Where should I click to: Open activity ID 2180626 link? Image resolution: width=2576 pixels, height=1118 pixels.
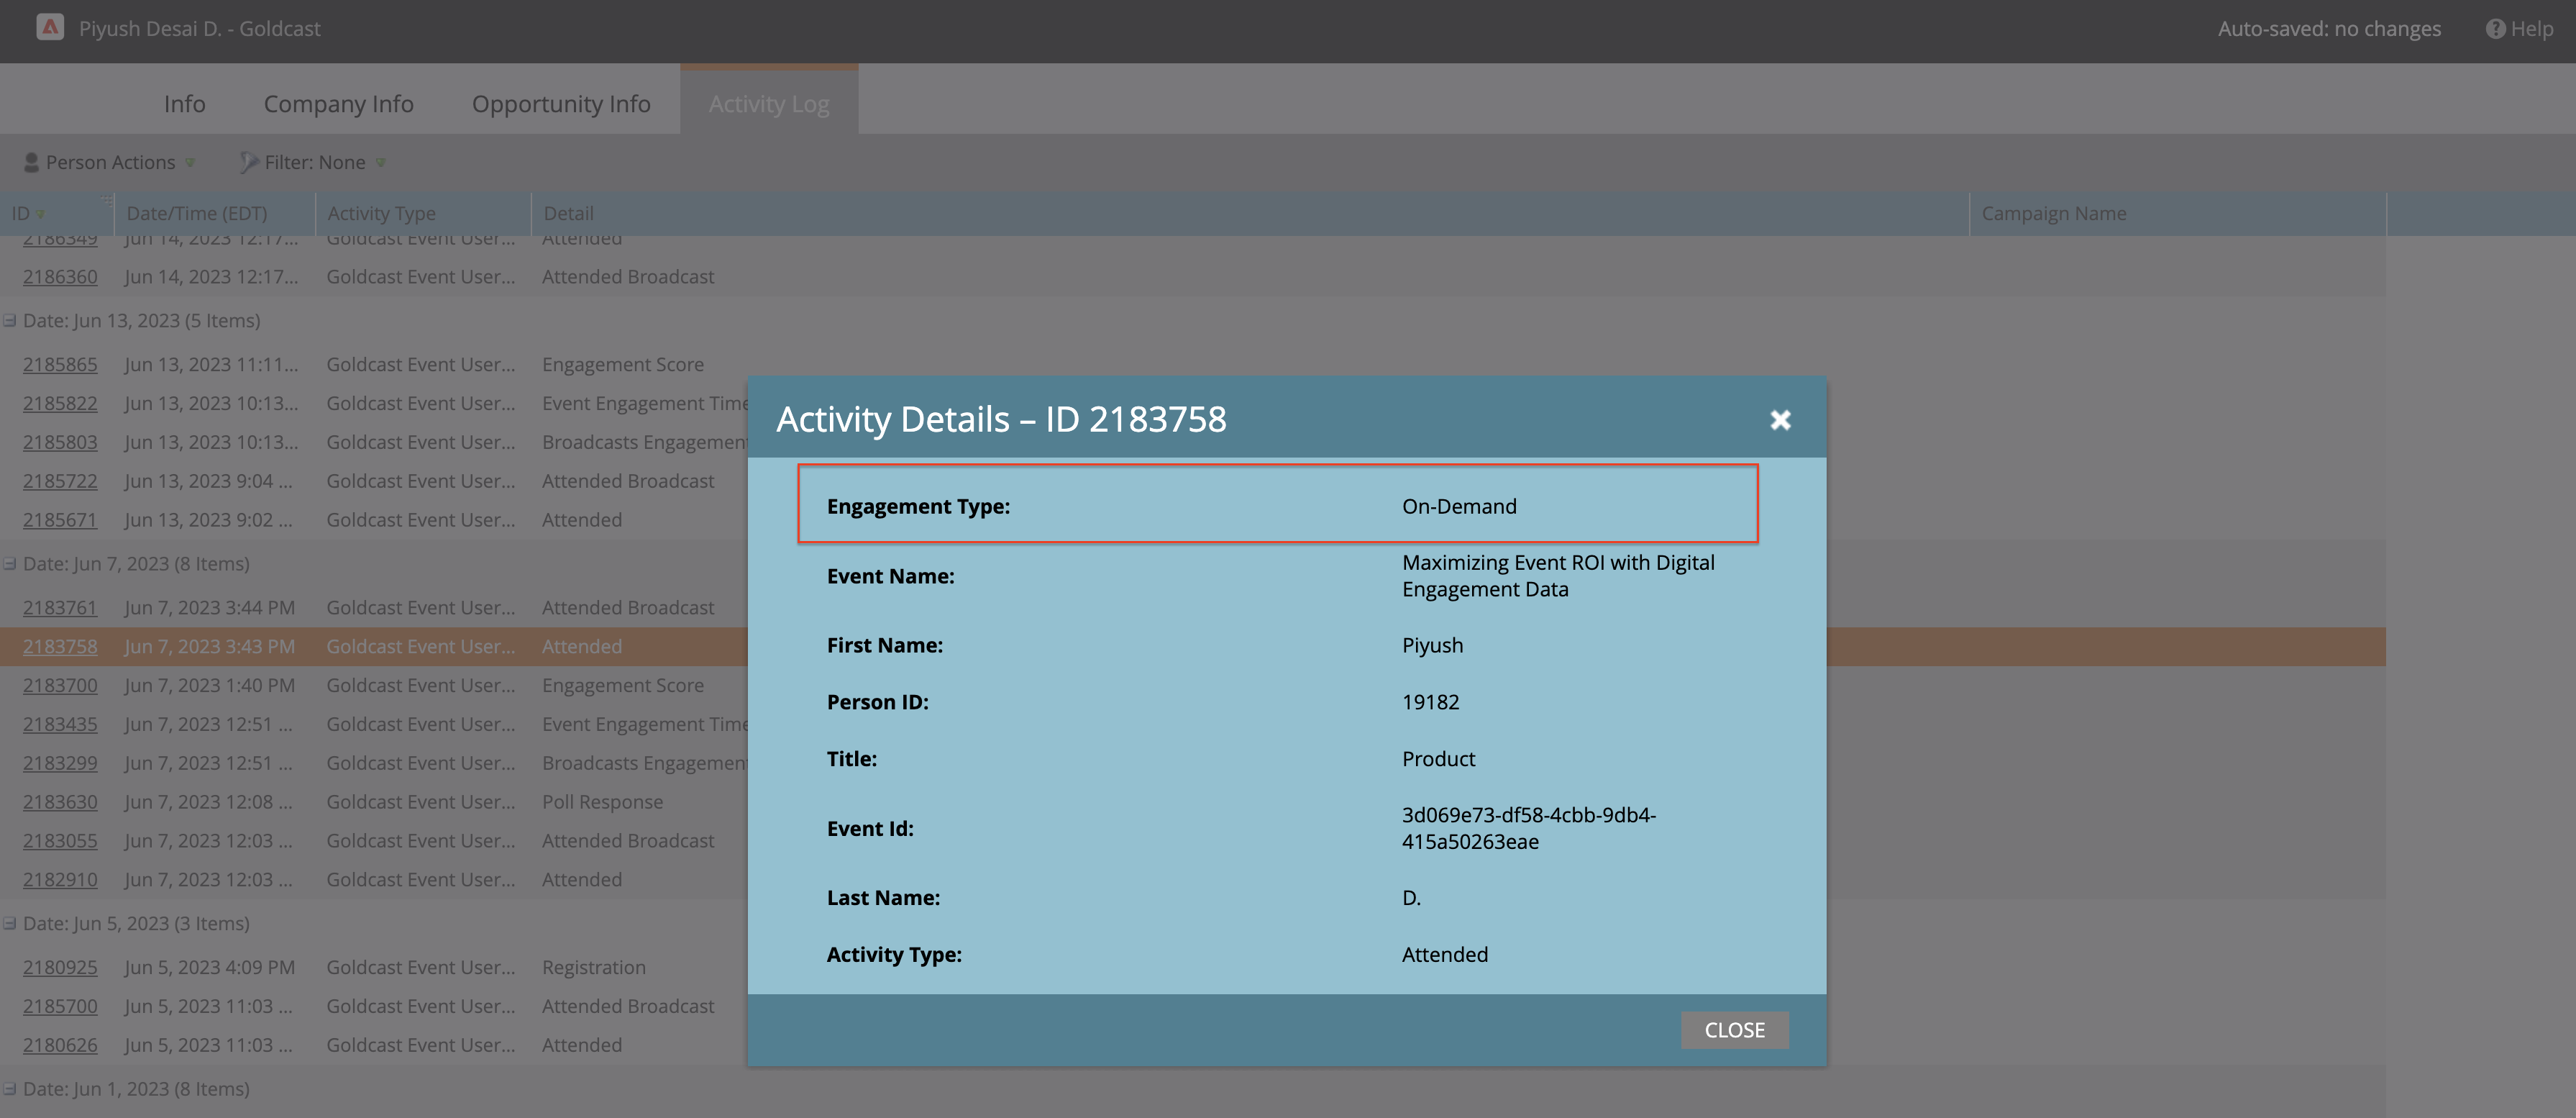pos(60,1045)
